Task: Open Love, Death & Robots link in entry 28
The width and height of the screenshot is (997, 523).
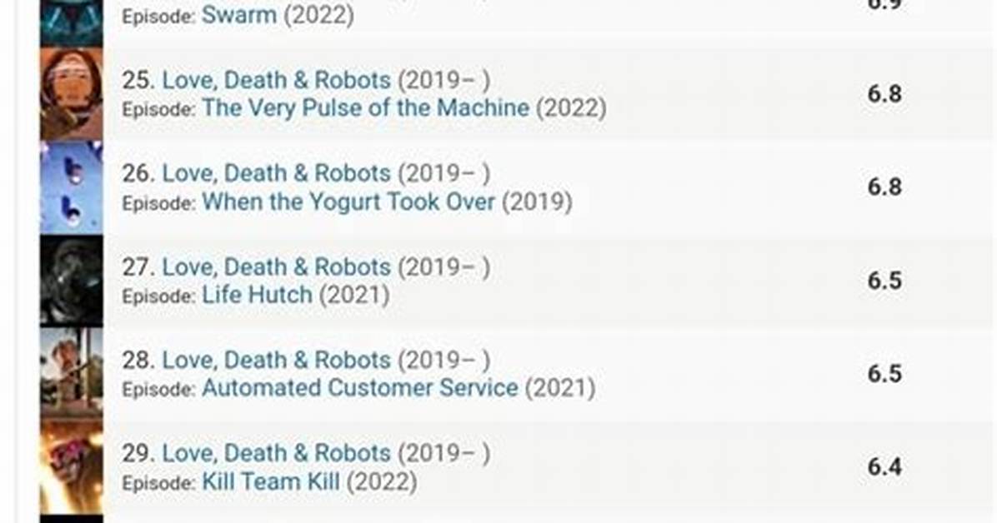Action: (277, 361)
